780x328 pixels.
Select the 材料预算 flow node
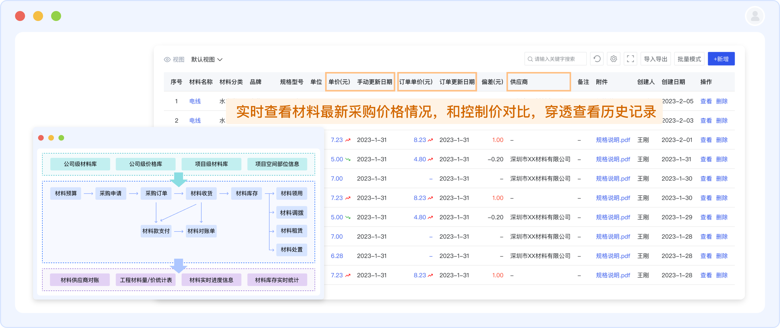(66, 193)
